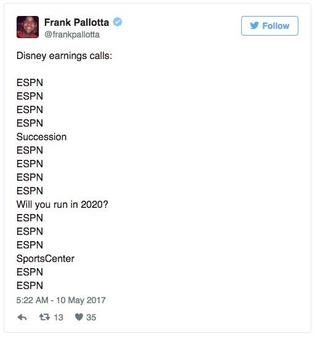Click the retweet count 13

58,317
